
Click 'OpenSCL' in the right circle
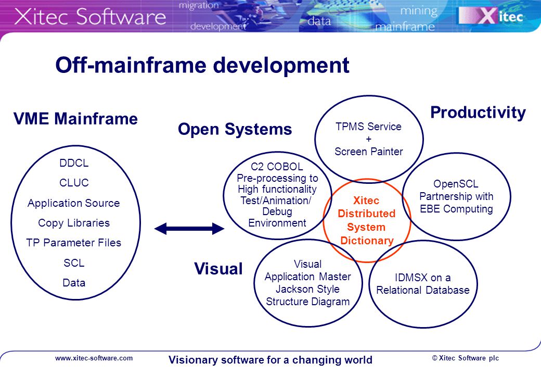(x=456, y=184)
